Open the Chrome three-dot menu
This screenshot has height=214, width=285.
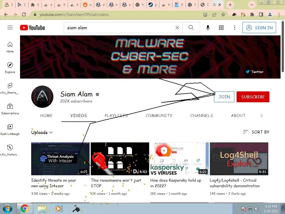(279, 14)
